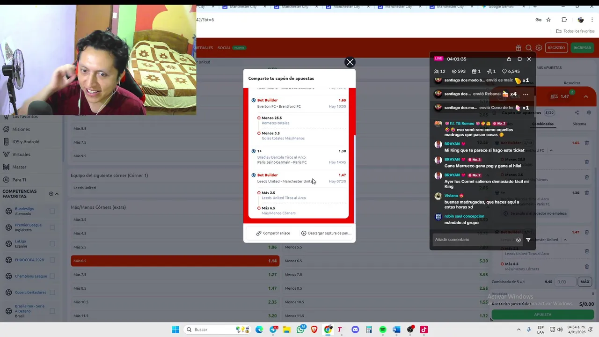Open Windows Start menu
599x337 pixels.
click(x=175, y=330)
